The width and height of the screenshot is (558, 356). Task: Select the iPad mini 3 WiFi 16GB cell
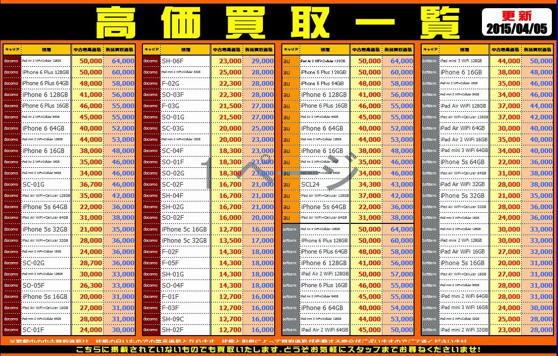point(465,308)
